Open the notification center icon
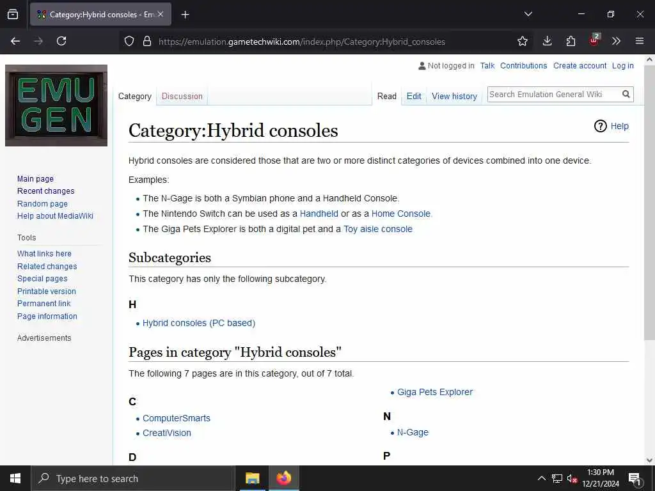Image resolution: width=655 pixels, height=491 pixels. [x=635, y=479]
